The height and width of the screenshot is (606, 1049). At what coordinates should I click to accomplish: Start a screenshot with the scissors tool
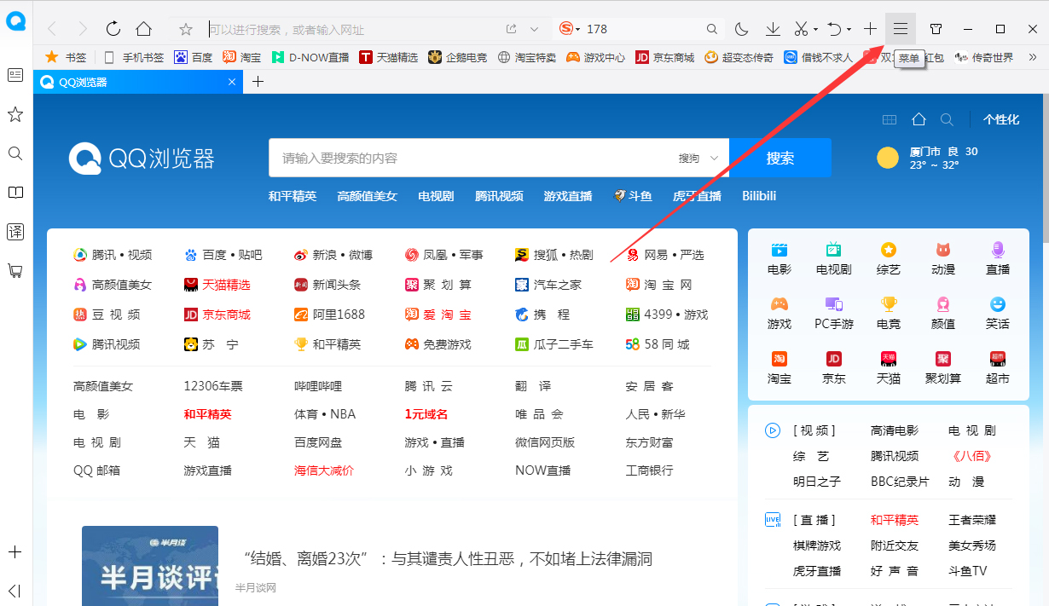pyautogui.click(x=800, y=28)
